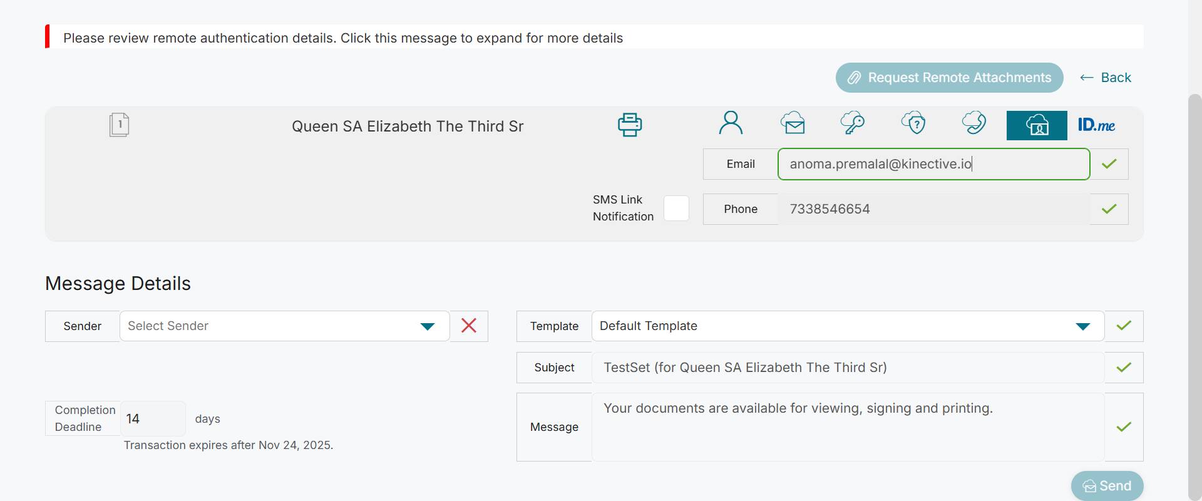This screenshot has width=1202, height=501.
Task: Choose the cloud envelope email authentication icon
Action: [793, 123]
